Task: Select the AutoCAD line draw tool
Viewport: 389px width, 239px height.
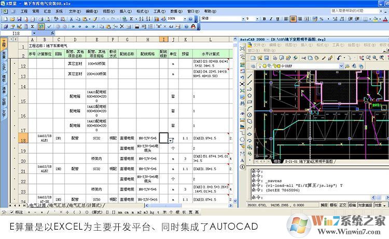Action: point(249,76)
